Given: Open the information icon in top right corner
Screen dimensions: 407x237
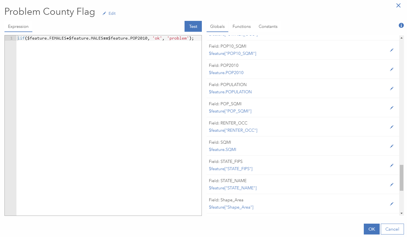Looking at the screenshot, I should tap(401, 25).
